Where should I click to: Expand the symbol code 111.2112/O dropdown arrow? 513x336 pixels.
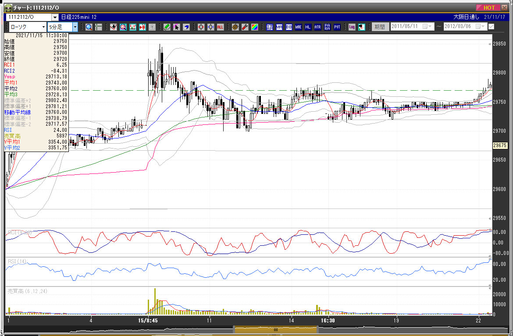(55, 17)
